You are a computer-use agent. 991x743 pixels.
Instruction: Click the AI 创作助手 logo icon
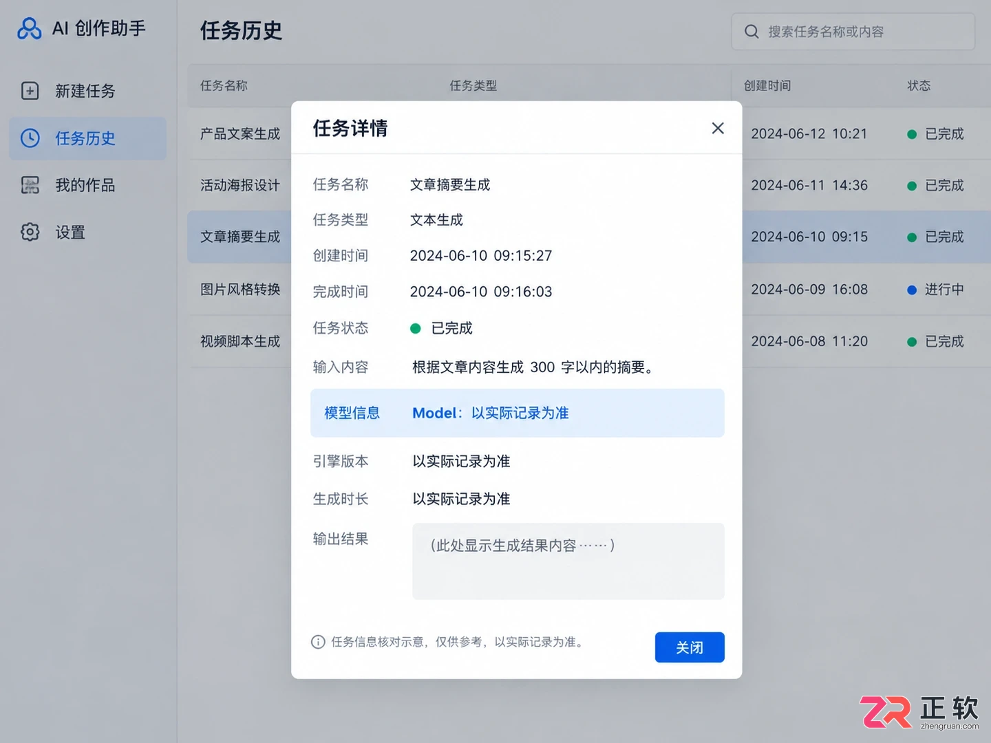coord(29,28)
